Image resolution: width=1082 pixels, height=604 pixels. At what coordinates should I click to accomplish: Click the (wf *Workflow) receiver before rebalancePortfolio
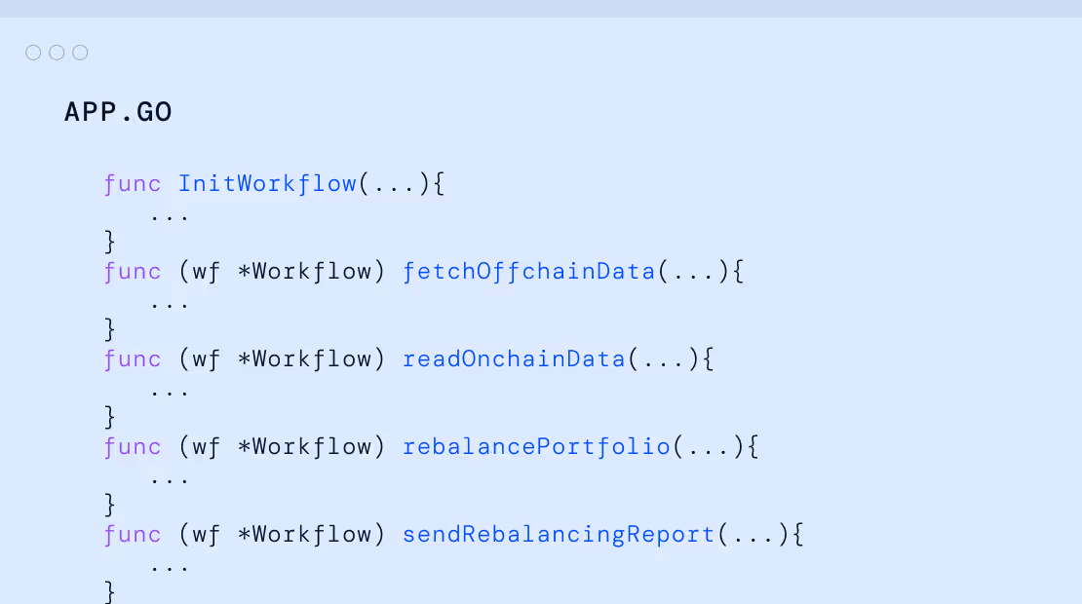(282, 446)
